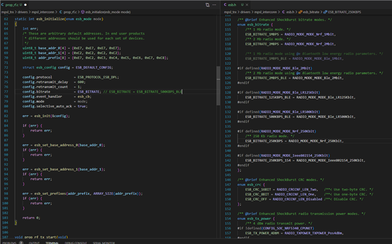This screenshot has height=244, width=392.
Task: Click esb_init(&config) call on line 82
Action: (51, 116)
